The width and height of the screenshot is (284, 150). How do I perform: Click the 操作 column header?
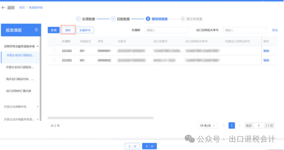click(266, 41)
